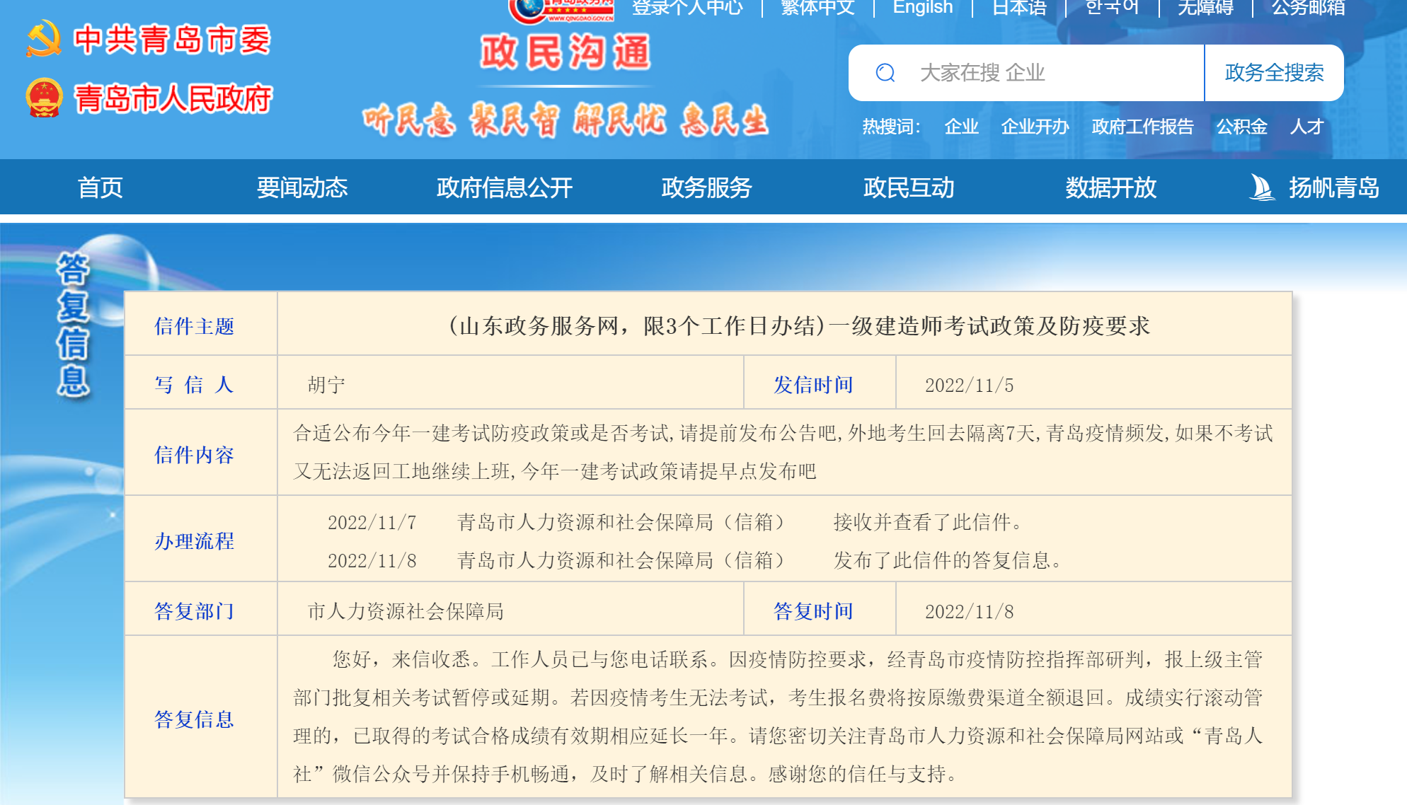Switch to Korean 한국어 version
The height and width of the screenshot is (805, 1407).
[x=1112, y=7]
